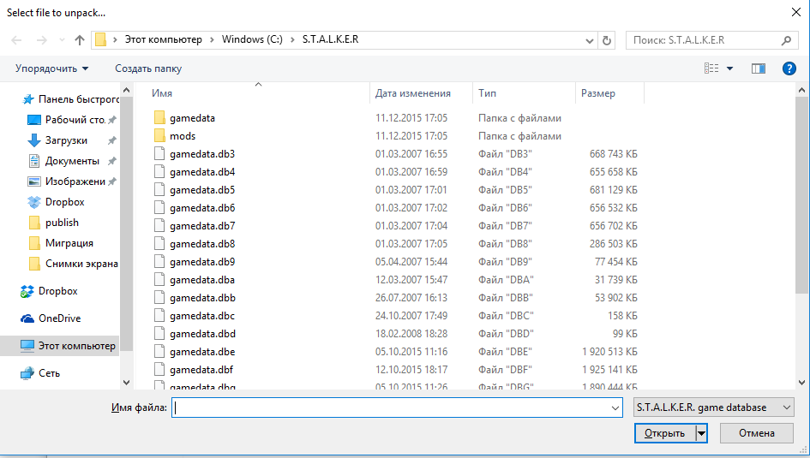This screenshot has width=810, height=458.
Task: Go back with the left arrow
Action: (x=16, y=40)
